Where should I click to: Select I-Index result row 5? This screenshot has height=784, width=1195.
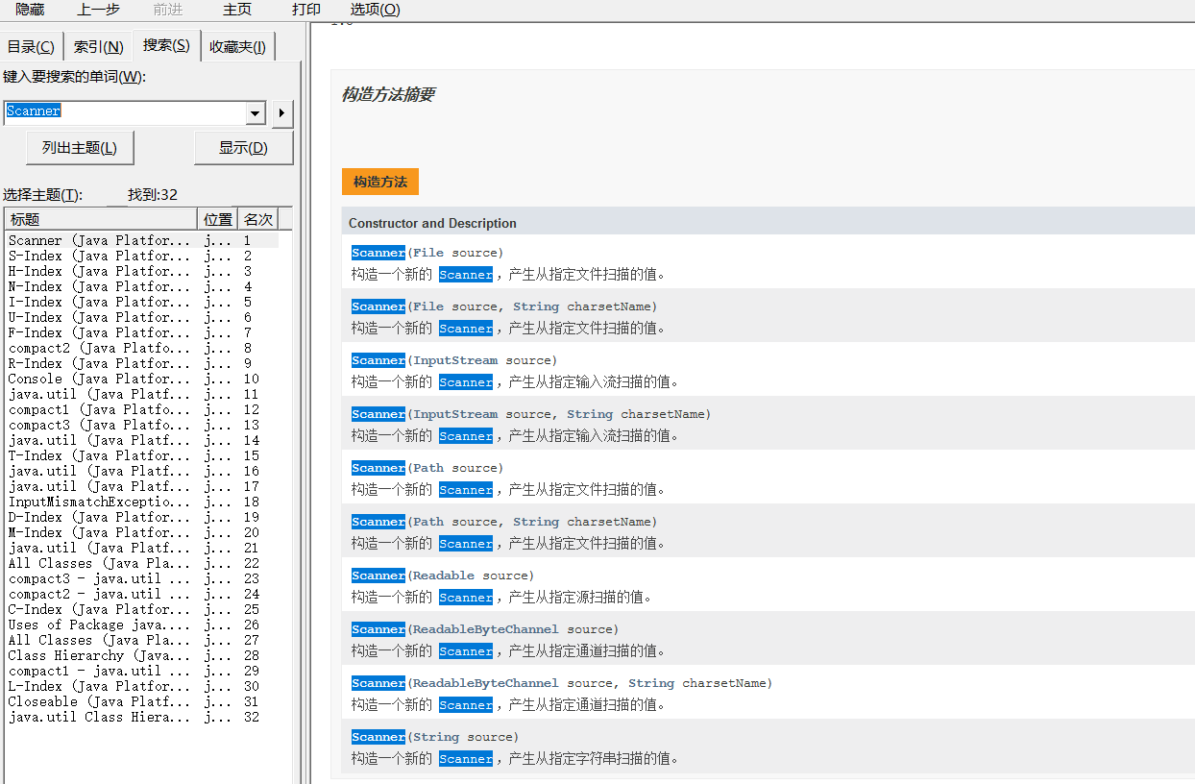click(x=142, y=302)
